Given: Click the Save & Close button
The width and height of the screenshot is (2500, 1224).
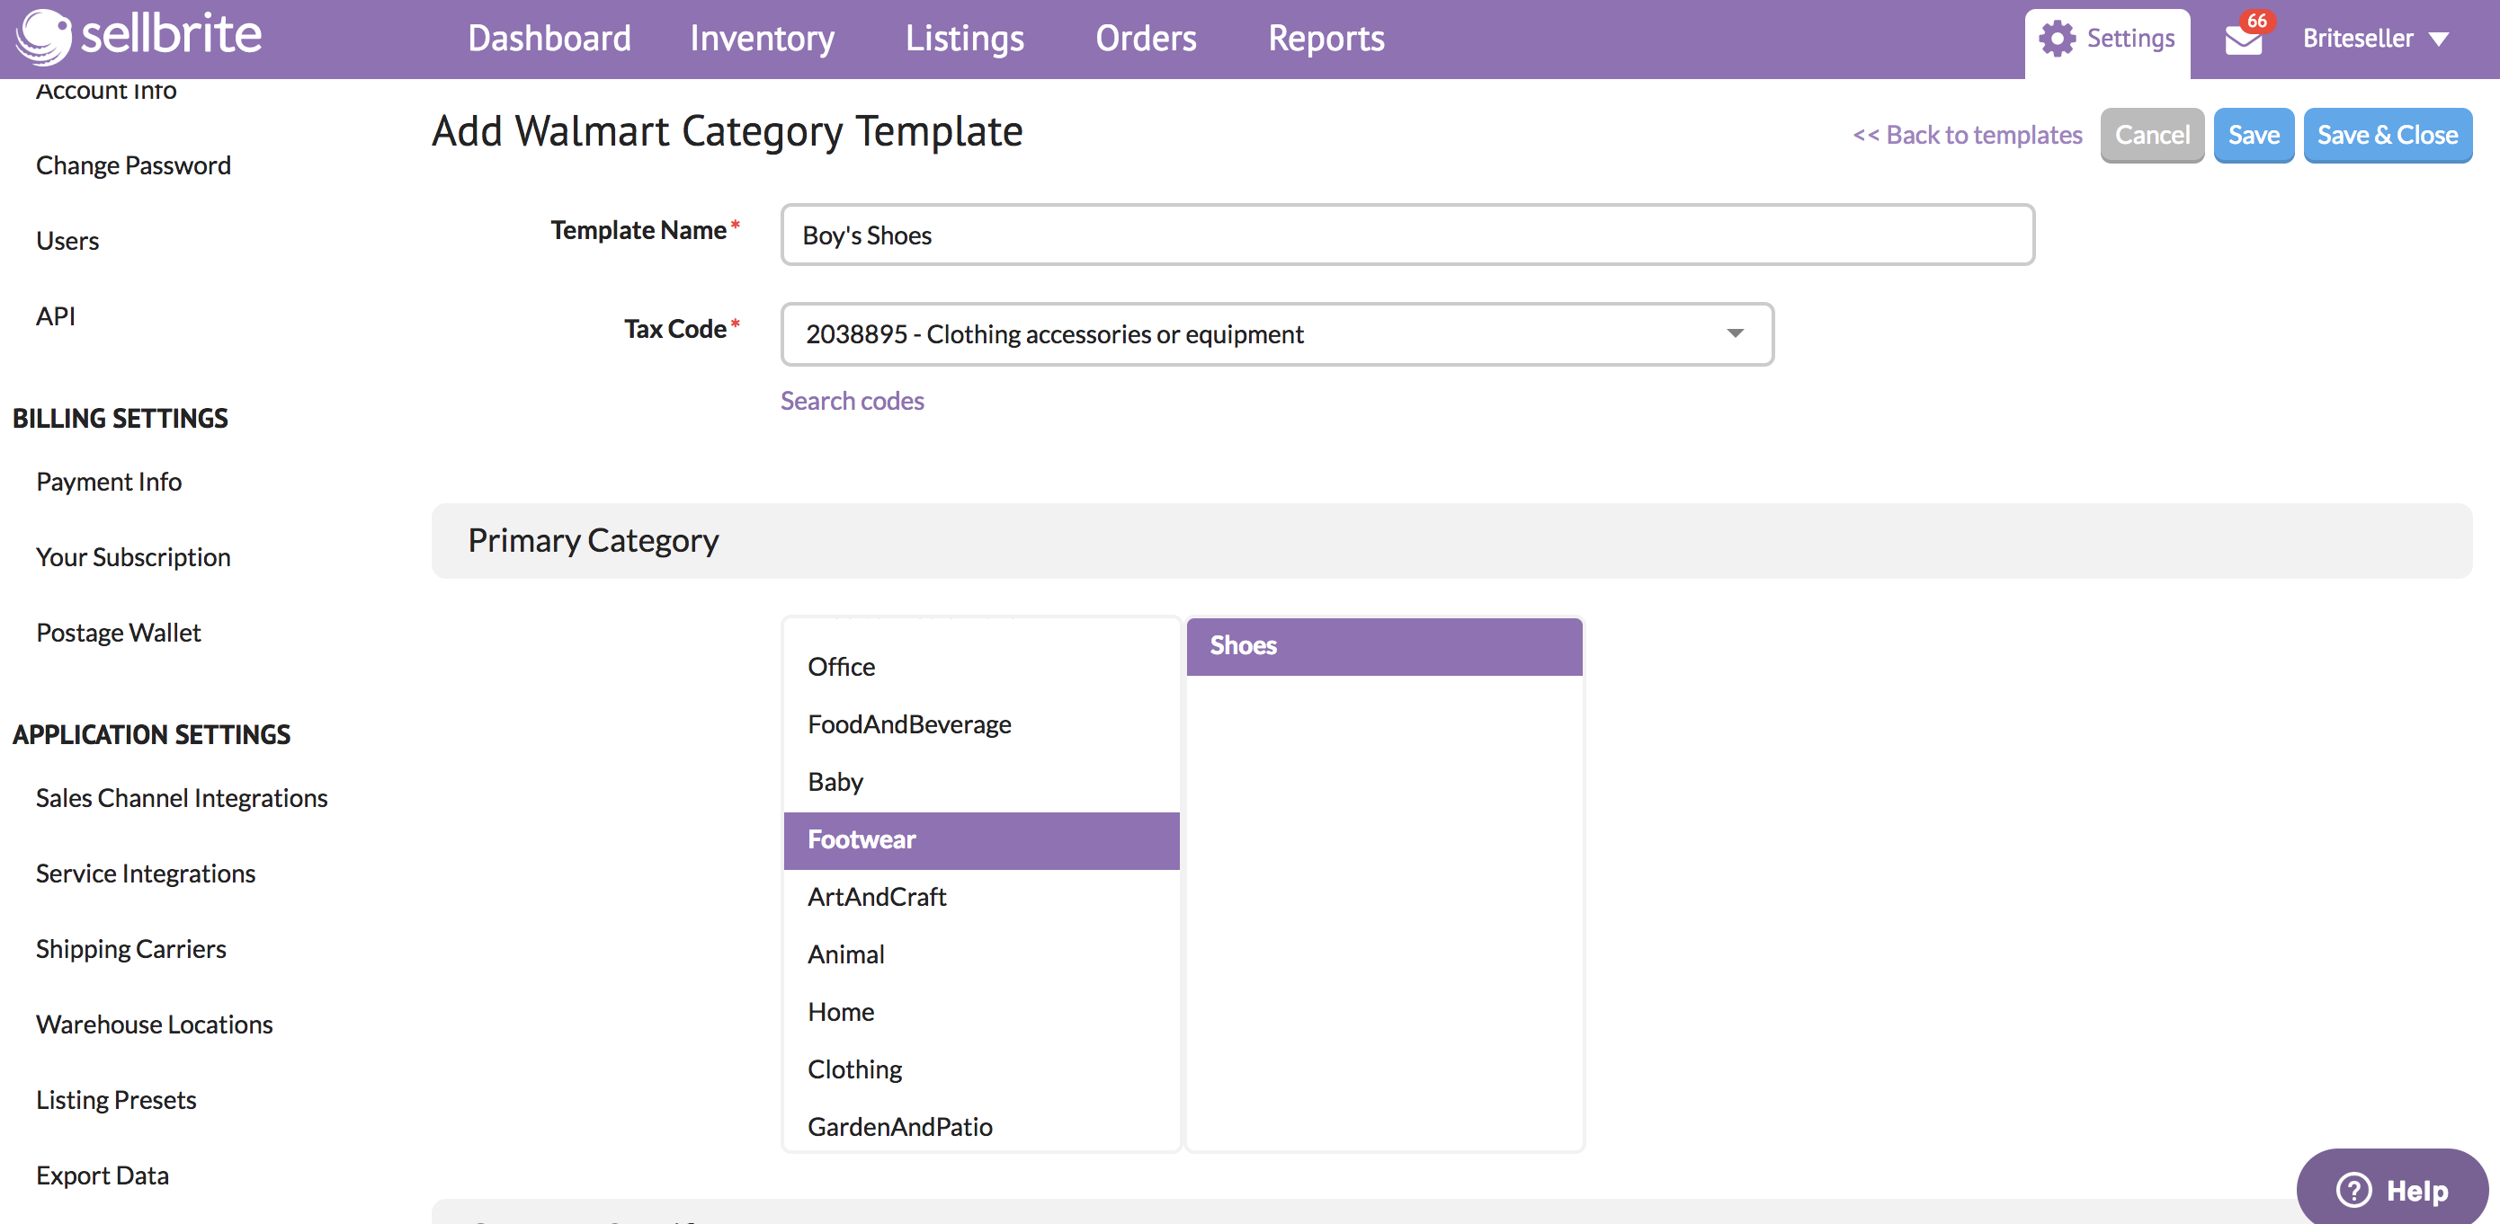Looking at the screenshot, I should pyautogui.click(x=2387, y=134).
